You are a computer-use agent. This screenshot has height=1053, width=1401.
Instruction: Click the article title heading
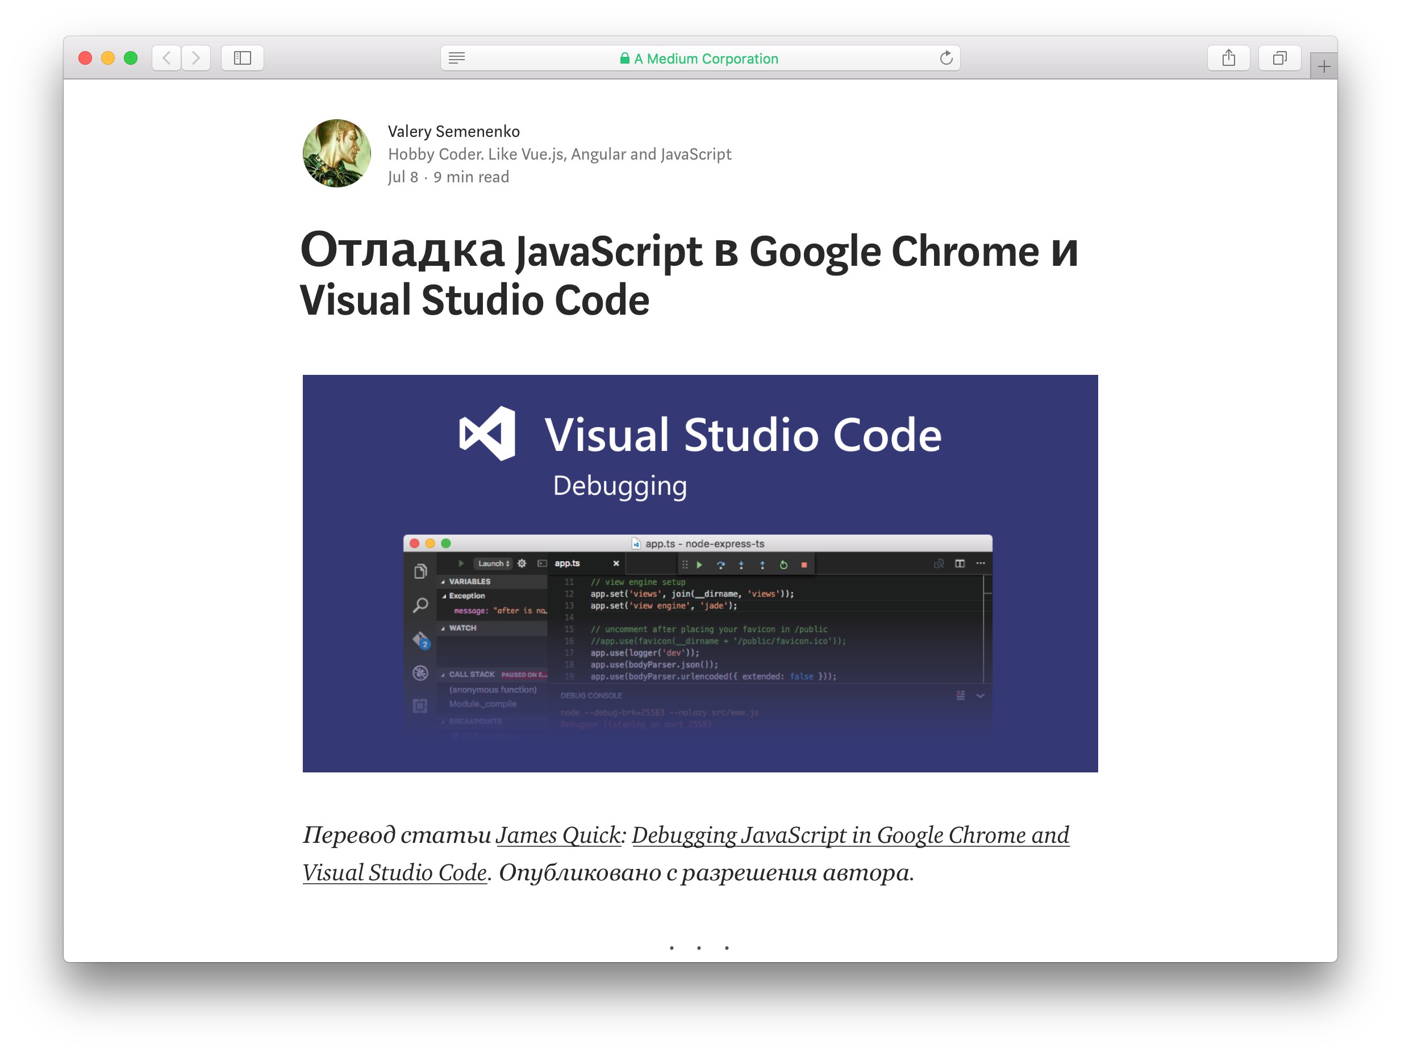(689, 275)
